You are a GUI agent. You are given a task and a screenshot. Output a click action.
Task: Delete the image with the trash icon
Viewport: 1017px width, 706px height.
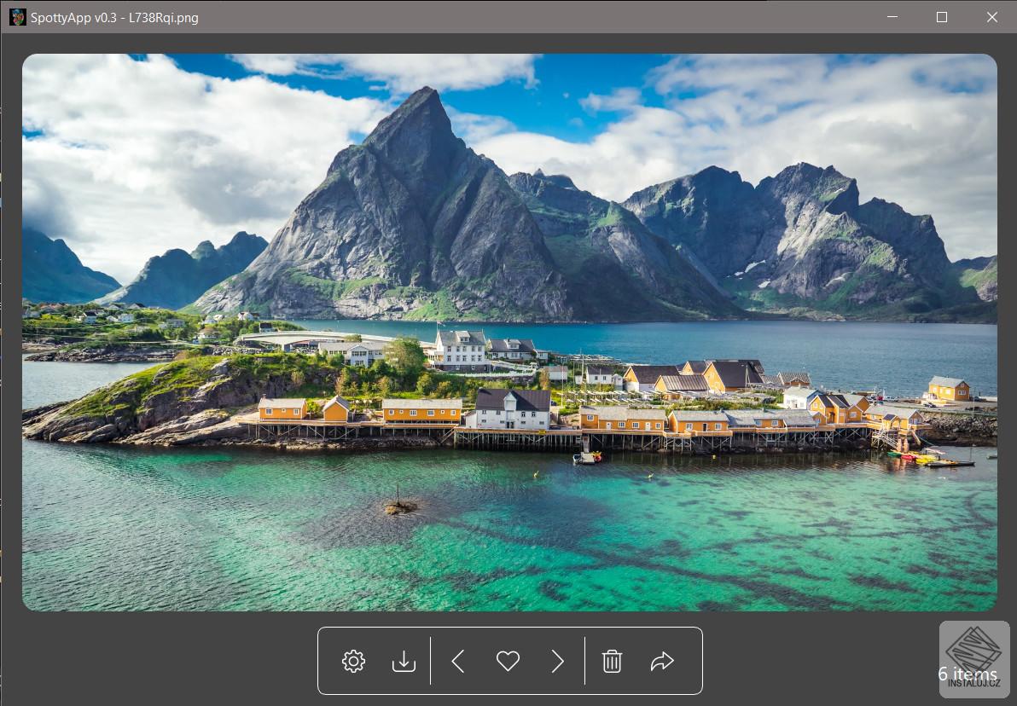tap(612, 662)
